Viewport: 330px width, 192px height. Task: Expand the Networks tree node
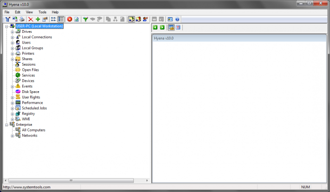(x=13, y=136)
